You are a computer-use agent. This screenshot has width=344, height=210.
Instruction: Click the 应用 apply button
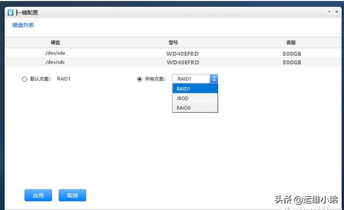coord(38,195)
